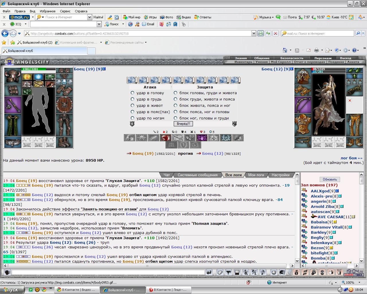Click the broken image icon beside opponent
Image resolution: width=367 pixels, height=294 pixels.
click(x=350, y=100)
